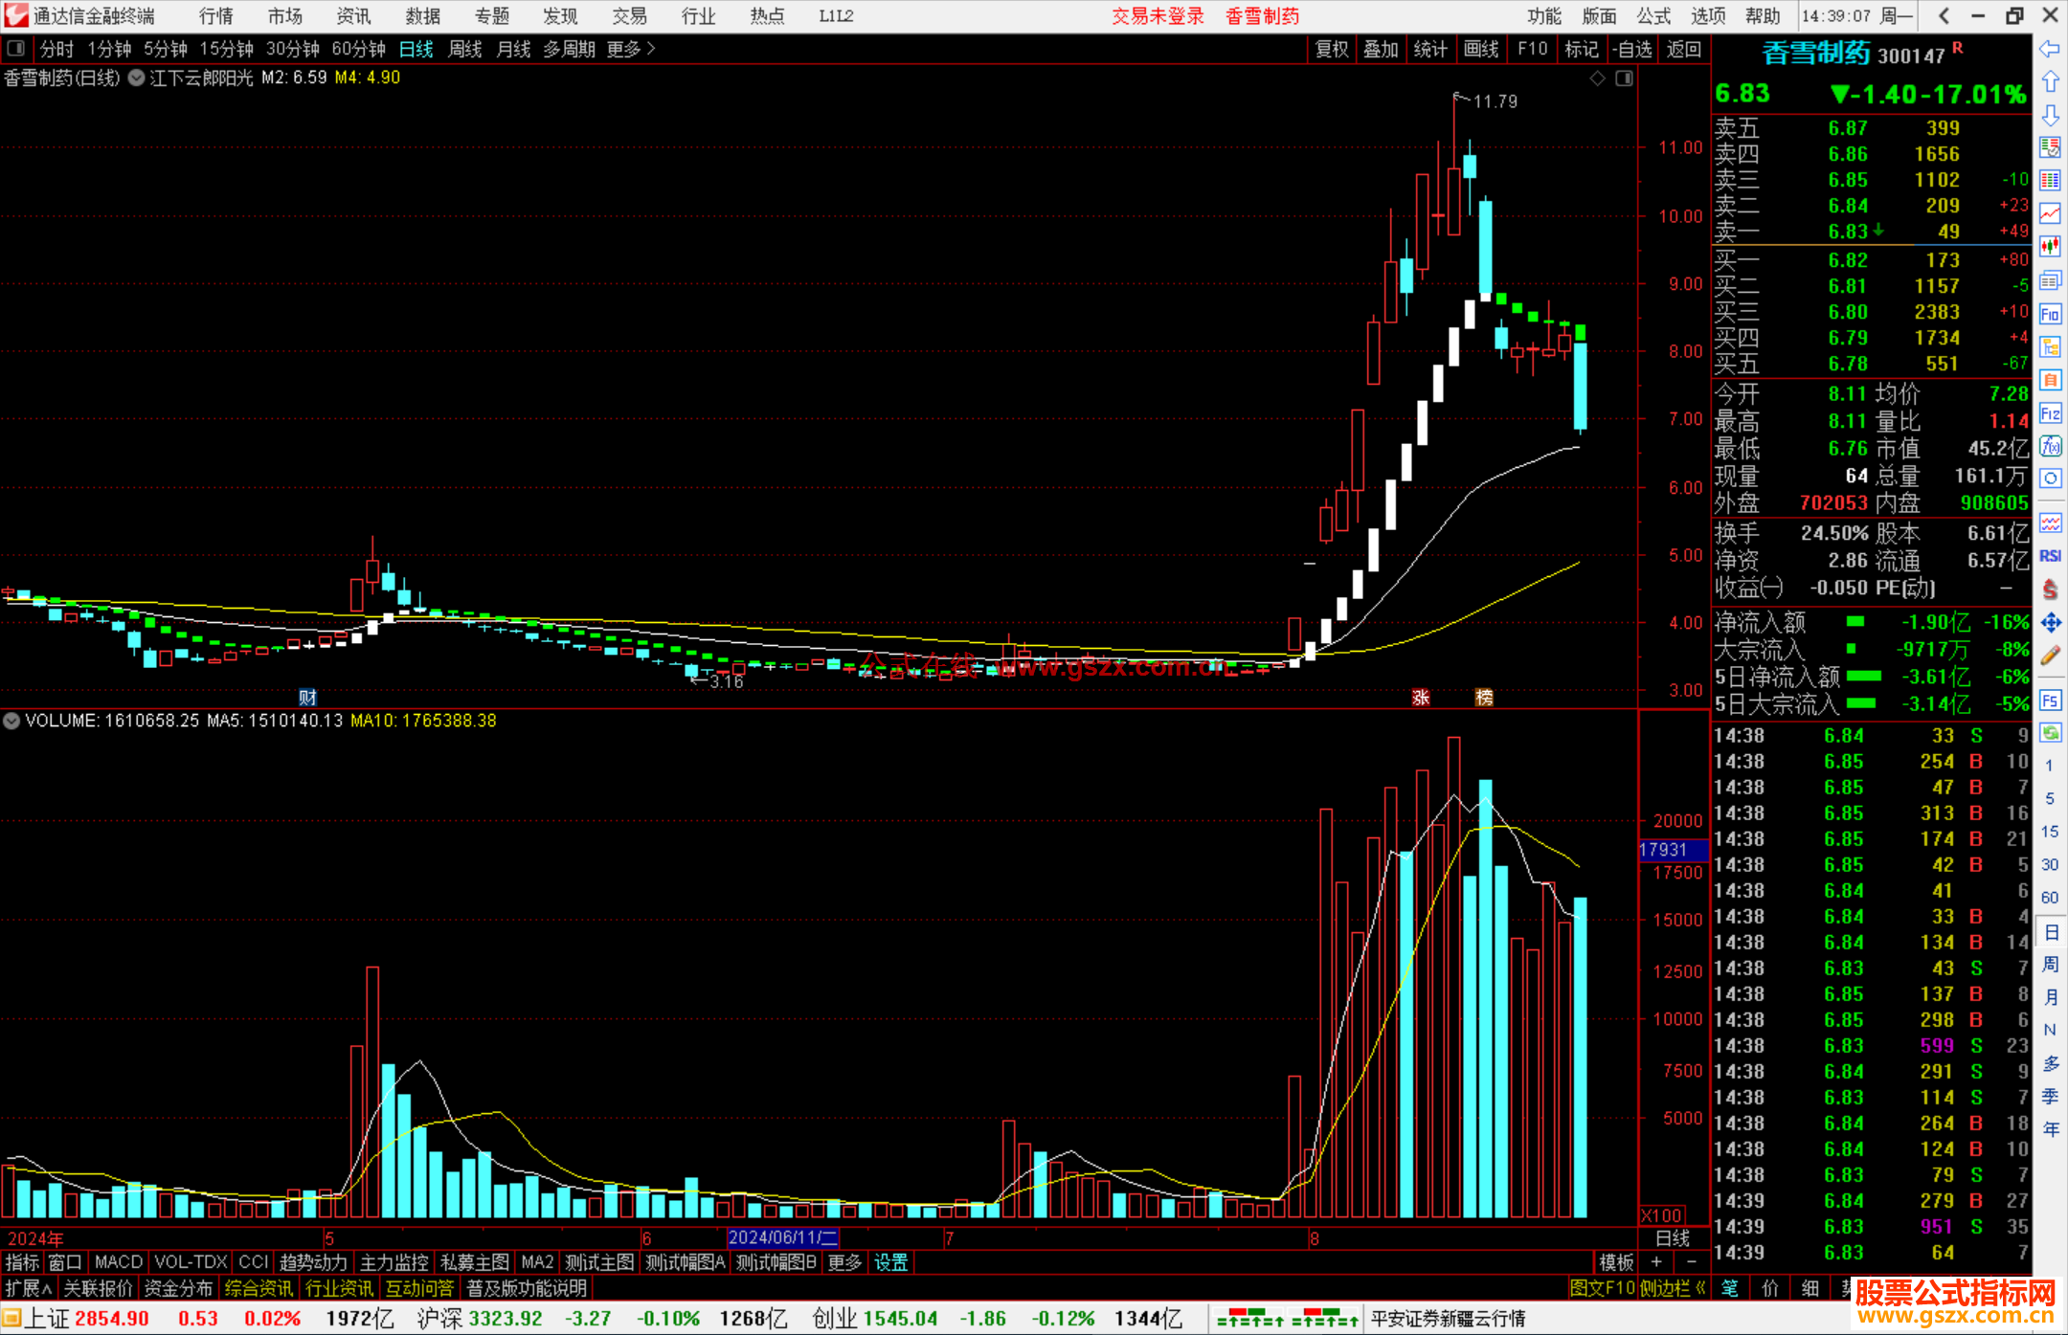Click the chart zoom-in plus button
The height and width of the screenshot is (1335, 2068).
1657,1262
